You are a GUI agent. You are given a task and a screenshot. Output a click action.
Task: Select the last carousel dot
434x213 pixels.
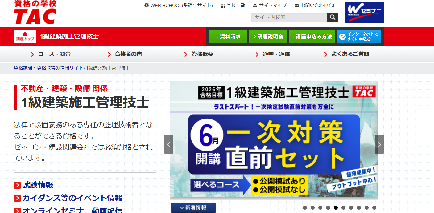coord(374,207)
